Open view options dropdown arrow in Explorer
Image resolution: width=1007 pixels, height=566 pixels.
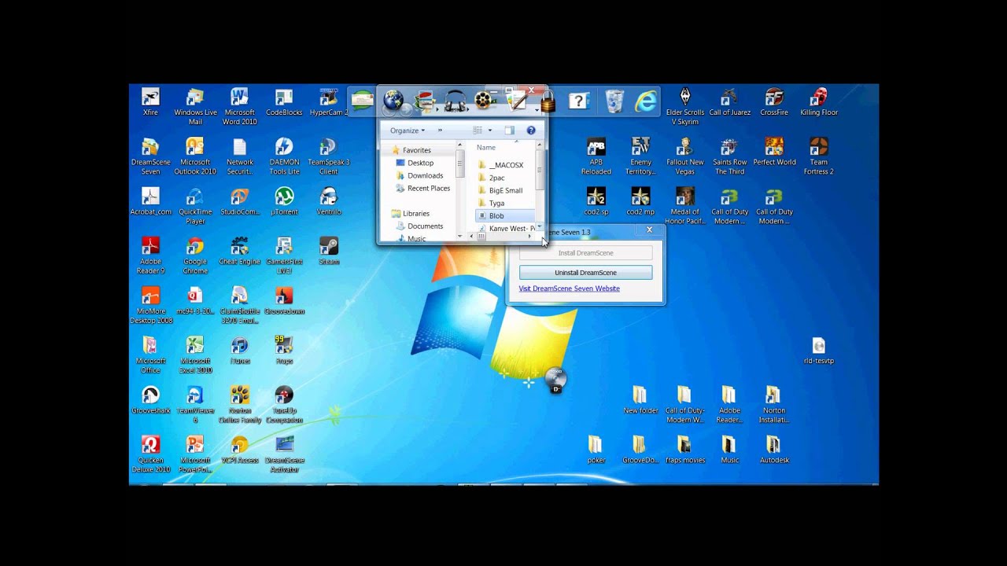[x=489, y=130]
